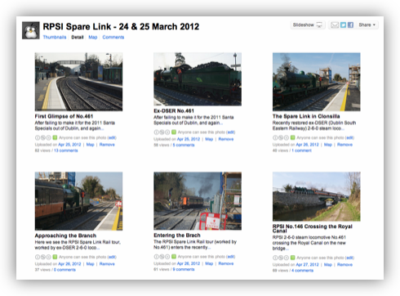Open upload date under Approaching the Branch

point(69,264)
